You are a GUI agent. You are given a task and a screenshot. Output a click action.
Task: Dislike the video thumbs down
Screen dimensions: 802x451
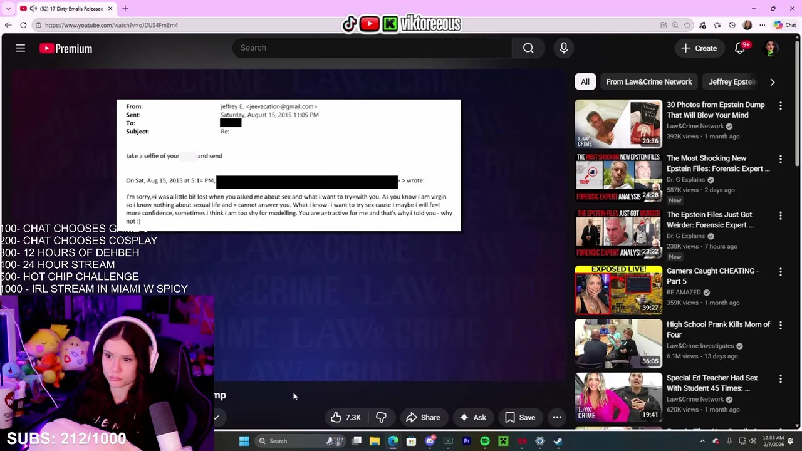(381, 417)
